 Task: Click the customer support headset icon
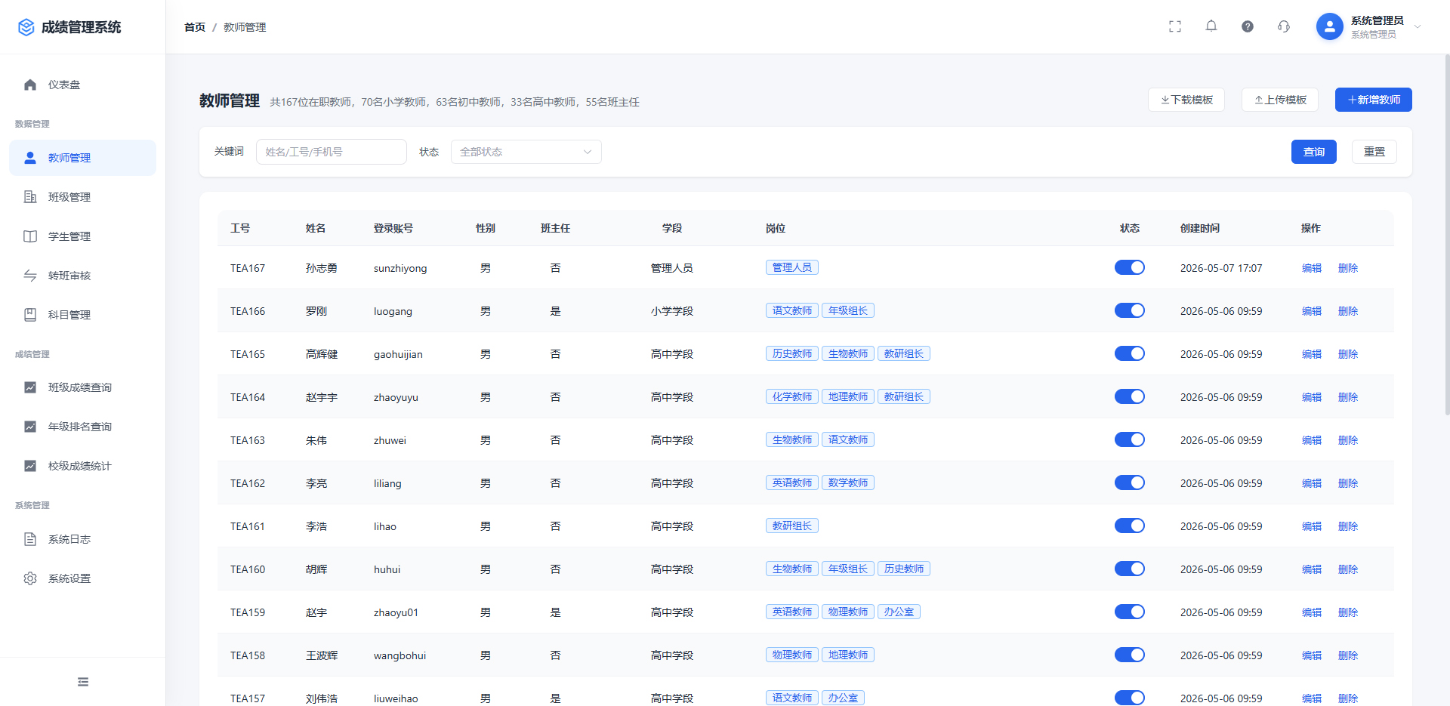(x=1284, y=26)
